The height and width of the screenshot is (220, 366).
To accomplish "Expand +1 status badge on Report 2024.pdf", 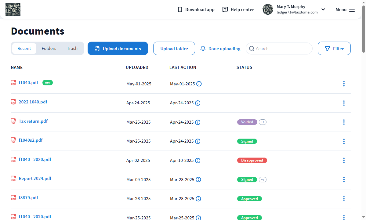I will coord(263,180).
